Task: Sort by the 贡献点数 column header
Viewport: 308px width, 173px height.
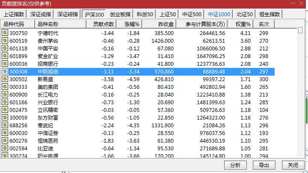Action: click(101, 24)
